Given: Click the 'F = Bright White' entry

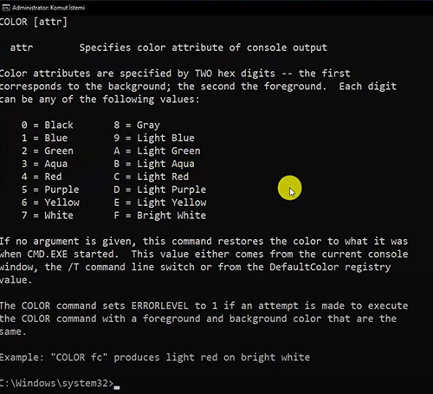Looking at the screenshot, I should tap(160, 216).
